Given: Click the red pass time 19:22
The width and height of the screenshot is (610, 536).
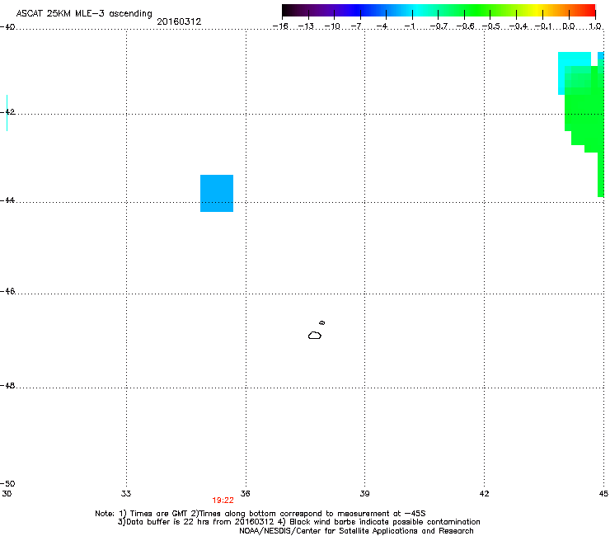Looking at the screenshot, I should [x=223, y=501].
